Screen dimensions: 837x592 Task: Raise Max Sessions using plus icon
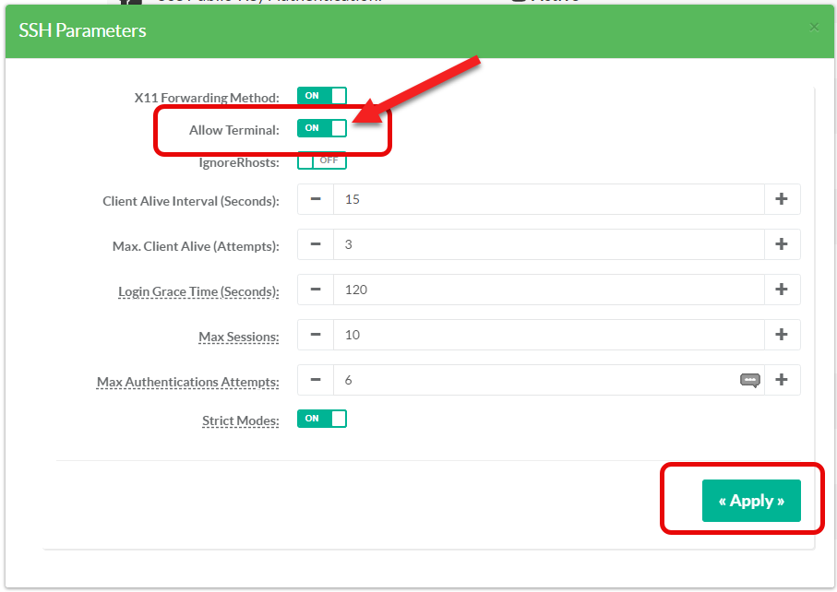coord(782,335)
